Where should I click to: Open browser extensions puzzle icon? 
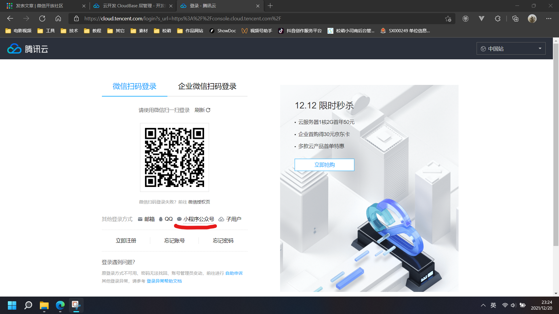(x=498, y=19)
